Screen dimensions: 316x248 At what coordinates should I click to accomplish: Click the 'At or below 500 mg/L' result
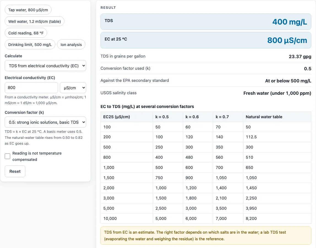(288, 81)
